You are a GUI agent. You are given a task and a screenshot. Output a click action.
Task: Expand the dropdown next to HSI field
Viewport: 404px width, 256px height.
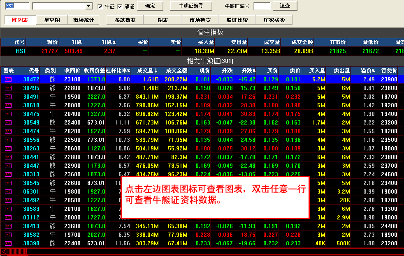89,6
